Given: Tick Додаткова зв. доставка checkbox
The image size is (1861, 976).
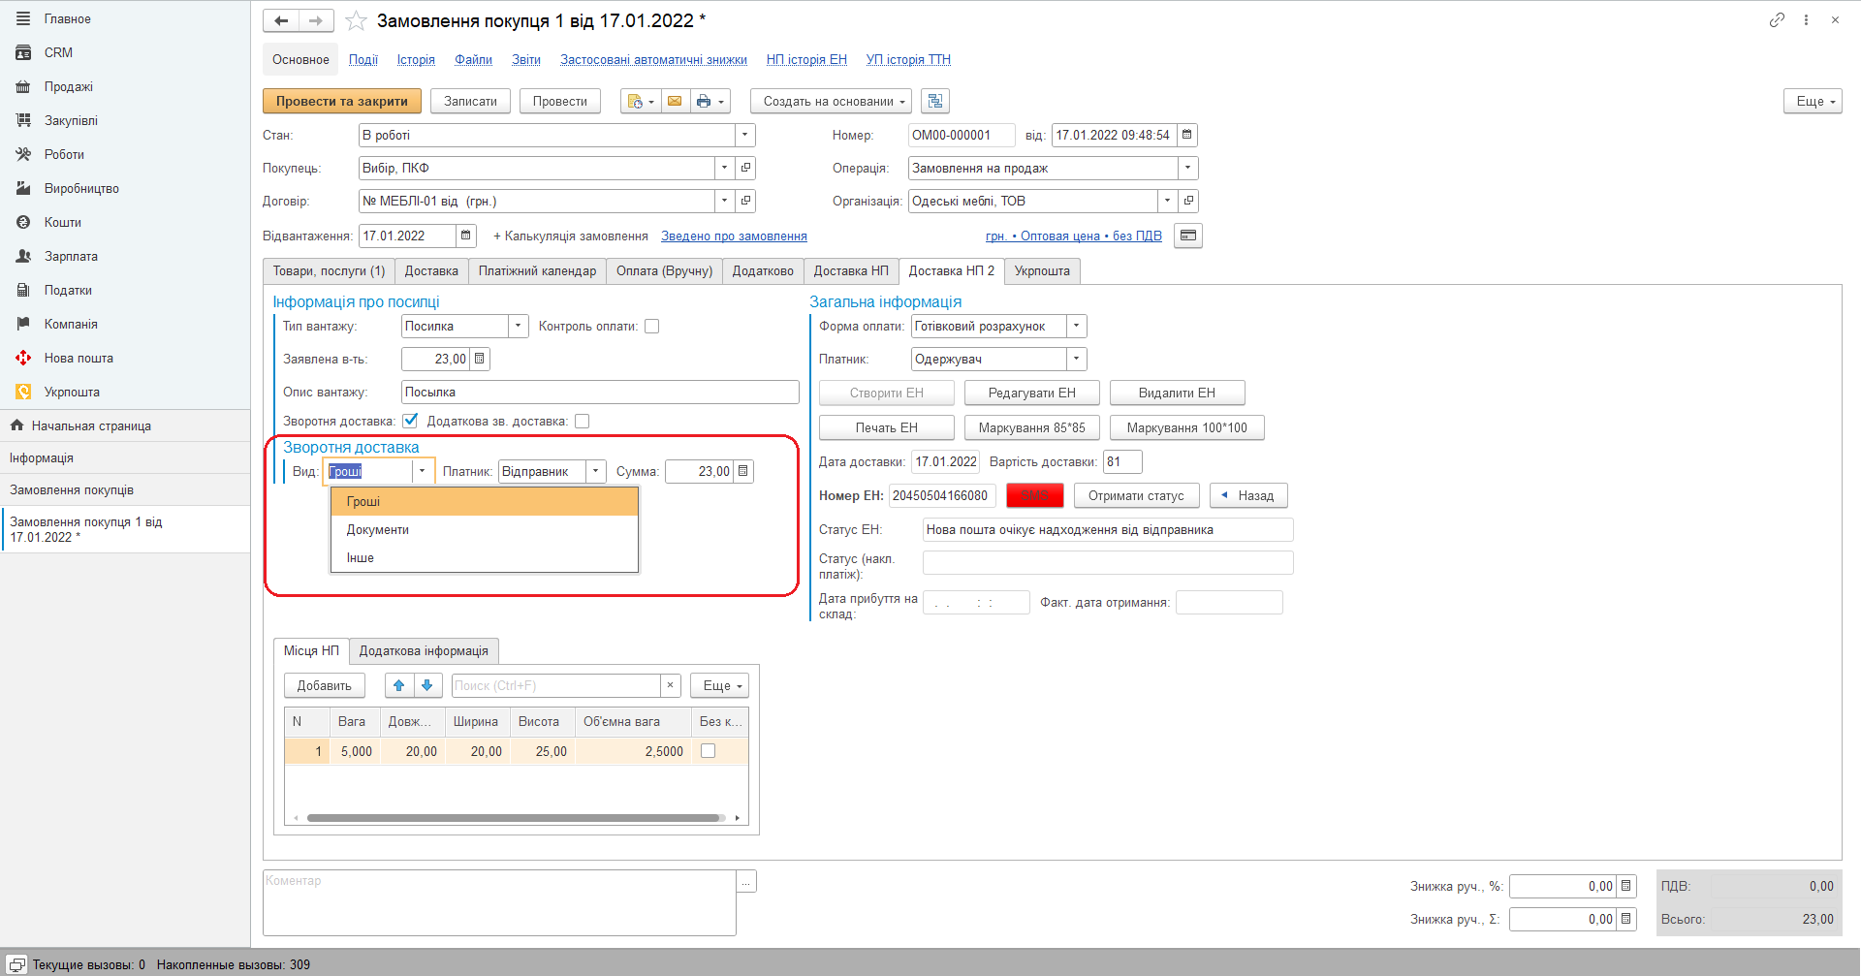Looking at the screenshot, I should pyautogui.click(x=583, y=421).
